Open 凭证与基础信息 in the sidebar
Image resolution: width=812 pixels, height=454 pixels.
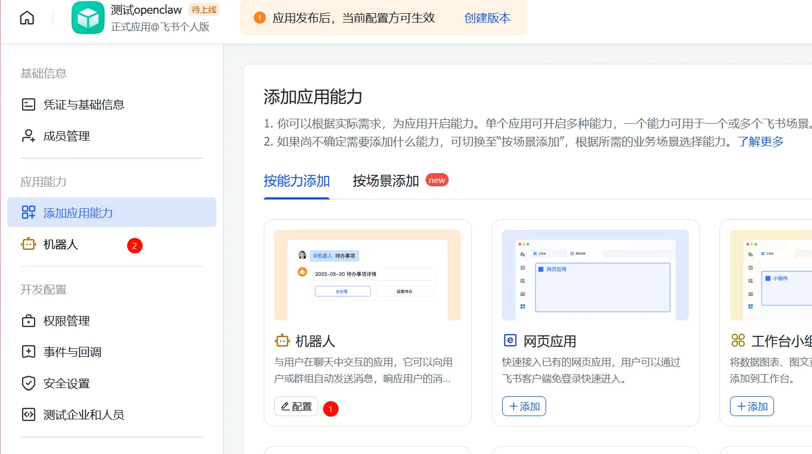[112, 104]
